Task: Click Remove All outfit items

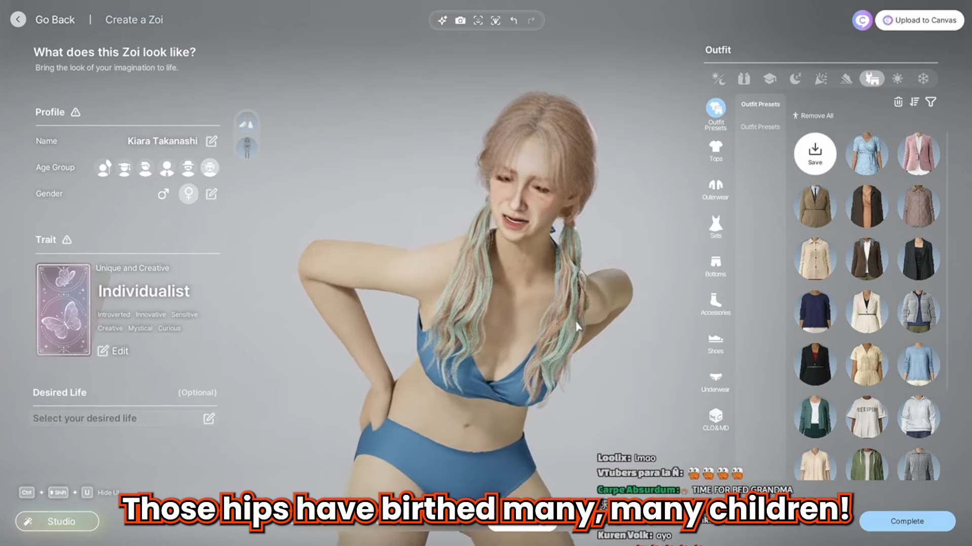Action: [x=813, y=116]
